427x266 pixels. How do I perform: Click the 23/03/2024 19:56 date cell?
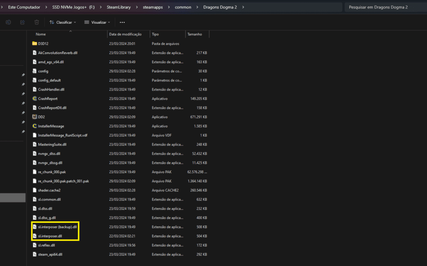tap(122, 245)
